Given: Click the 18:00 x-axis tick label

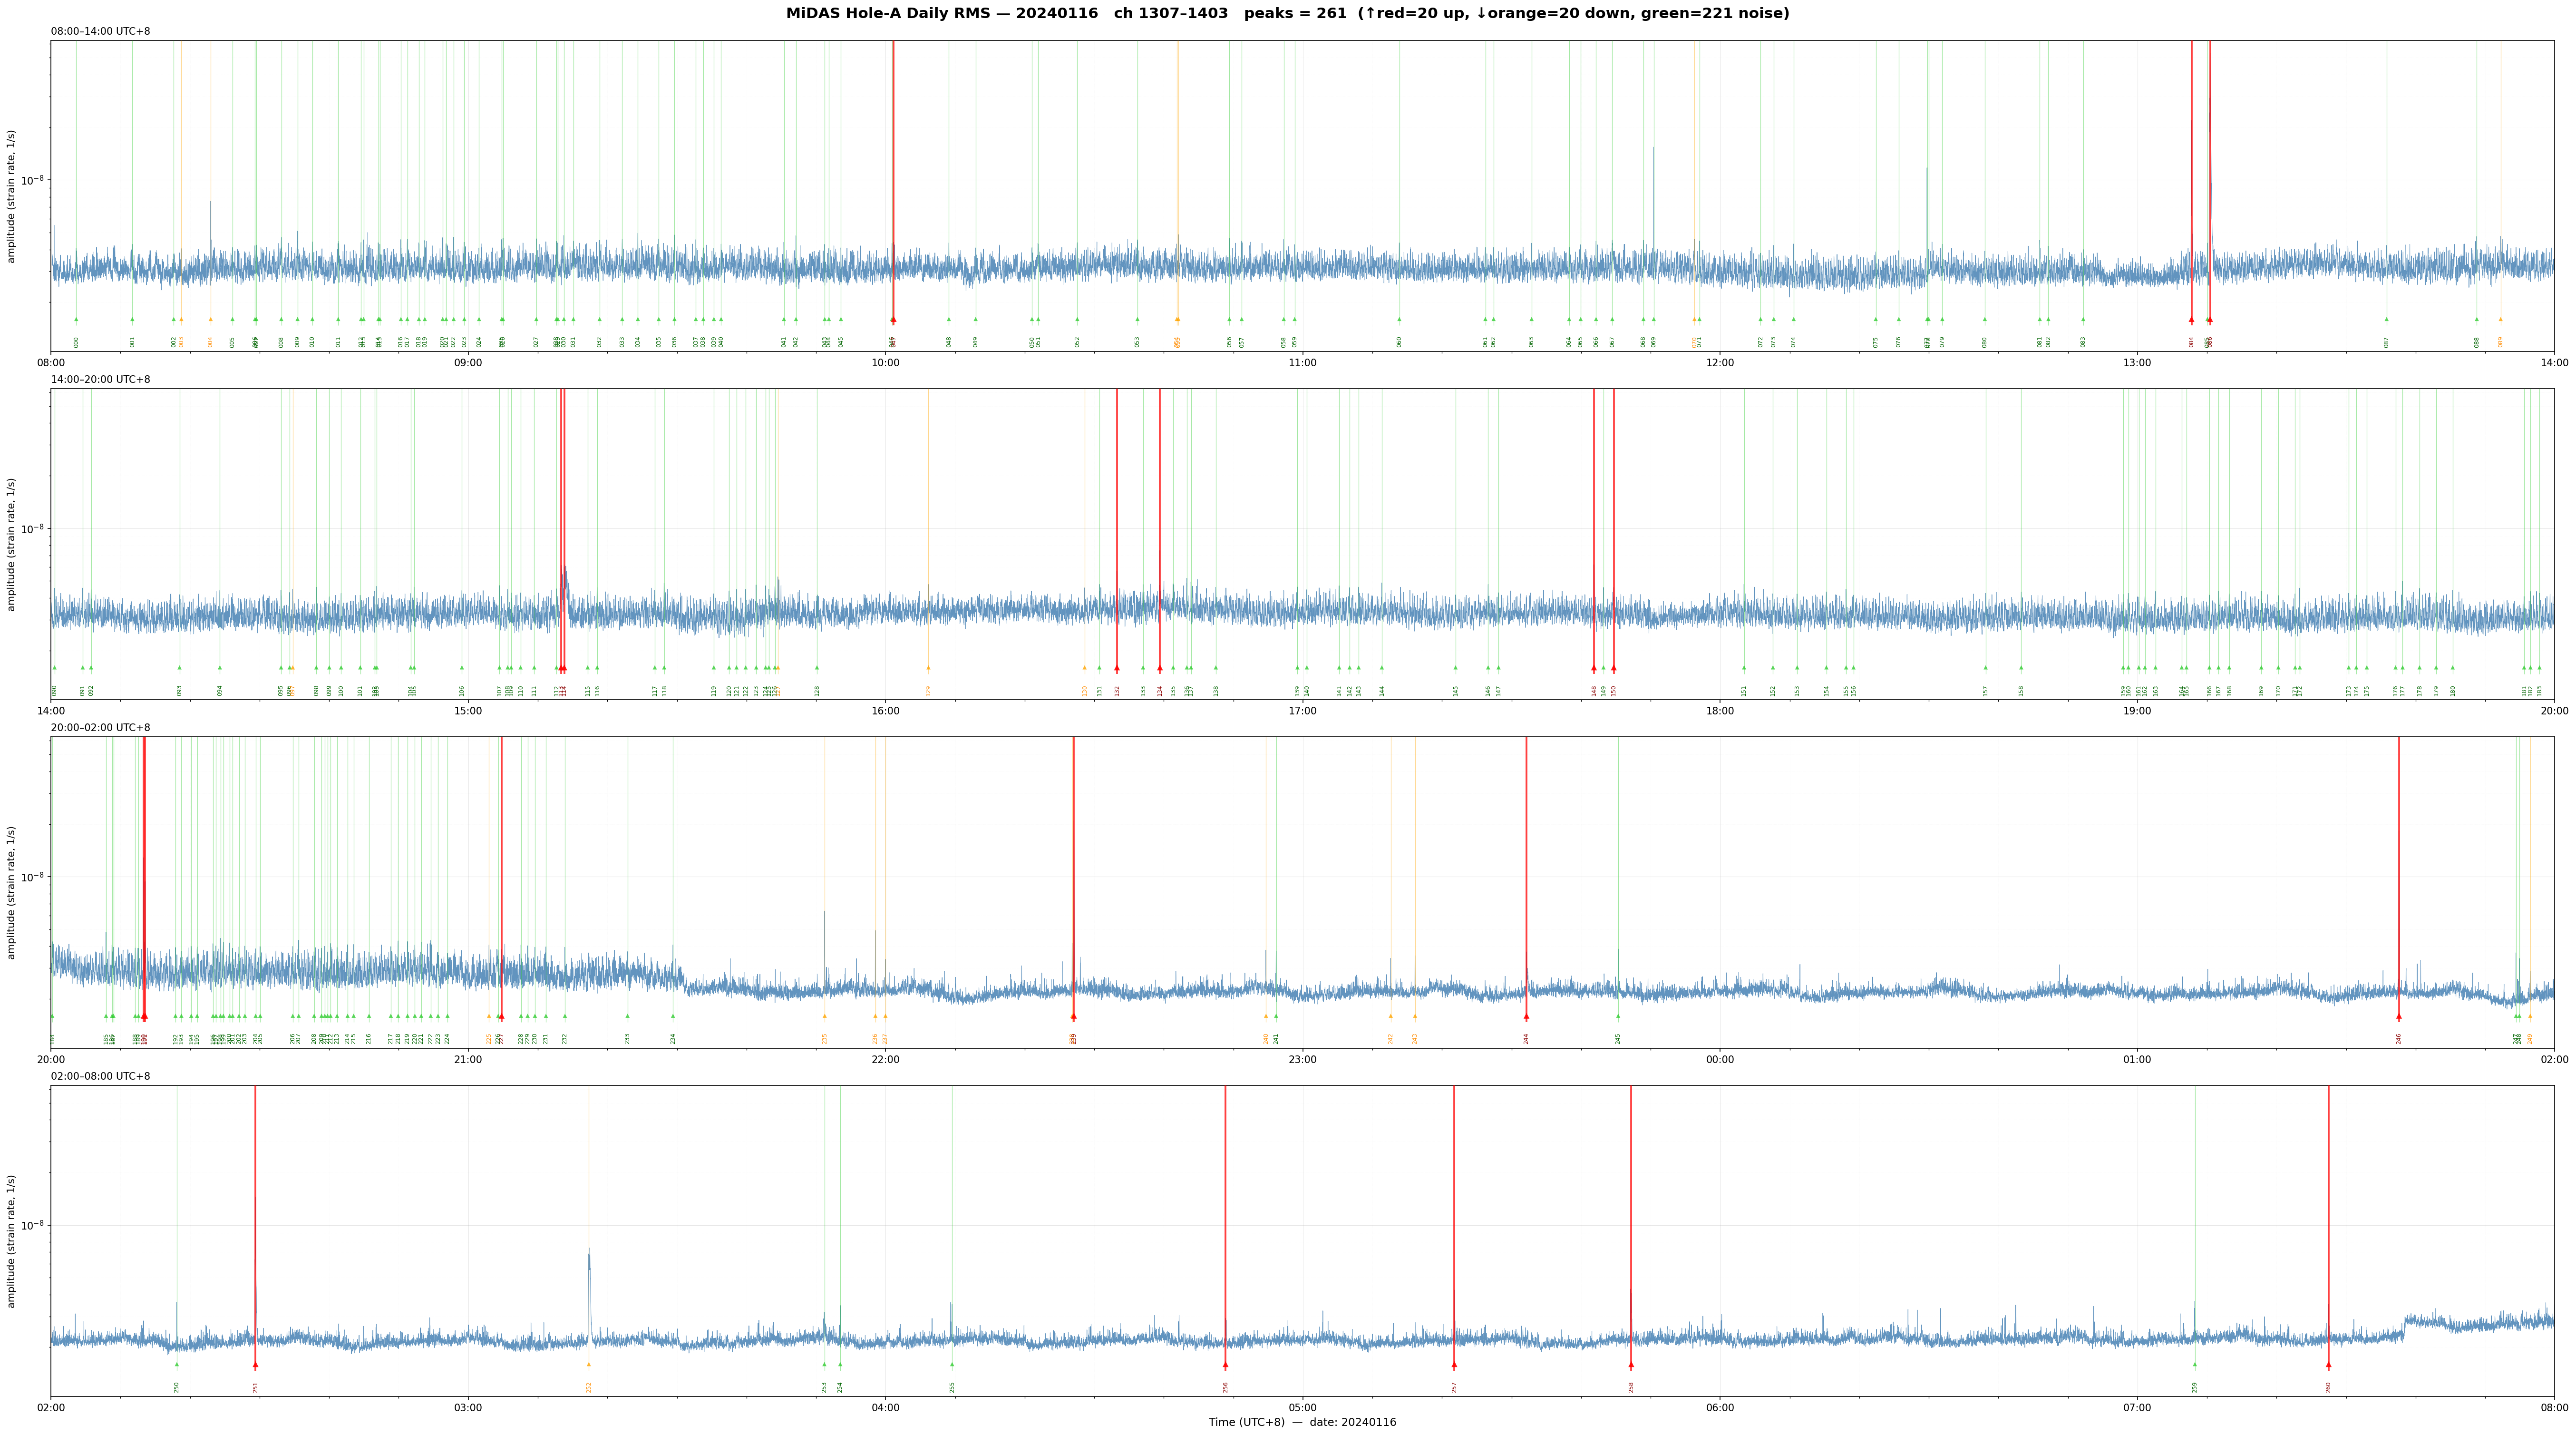Looking at the screenshot, I should 1720,711.
